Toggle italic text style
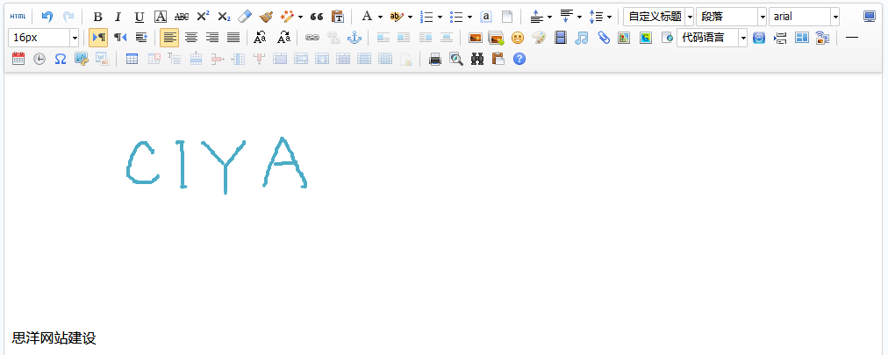The width and height of the screenshot is (888, 355). (118, 17)
